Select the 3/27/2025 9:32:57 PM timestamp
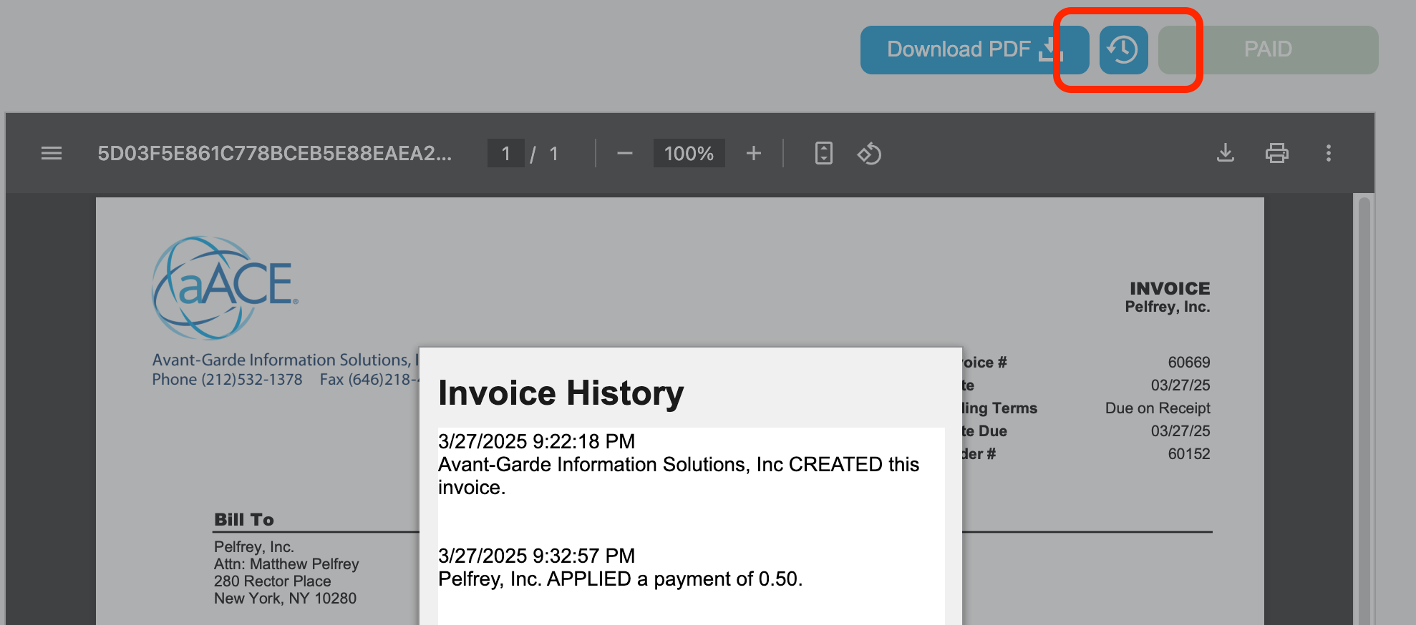 tap(536, 556)
